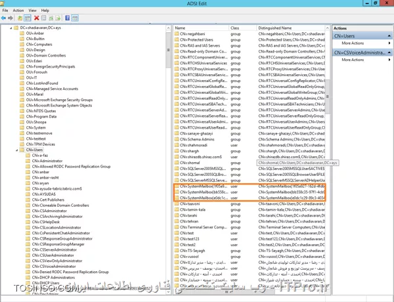Open the Action menu

coord(18,11)
